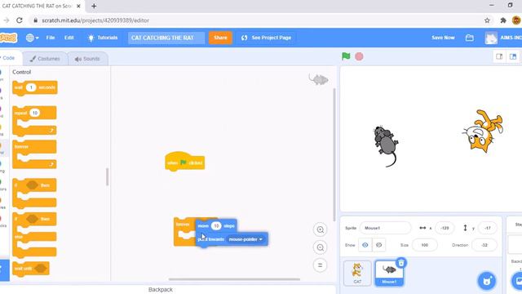Edit the sprite Direction field
Image resolution: width=522 pixels, height=294 pixels.
[484, 245]
